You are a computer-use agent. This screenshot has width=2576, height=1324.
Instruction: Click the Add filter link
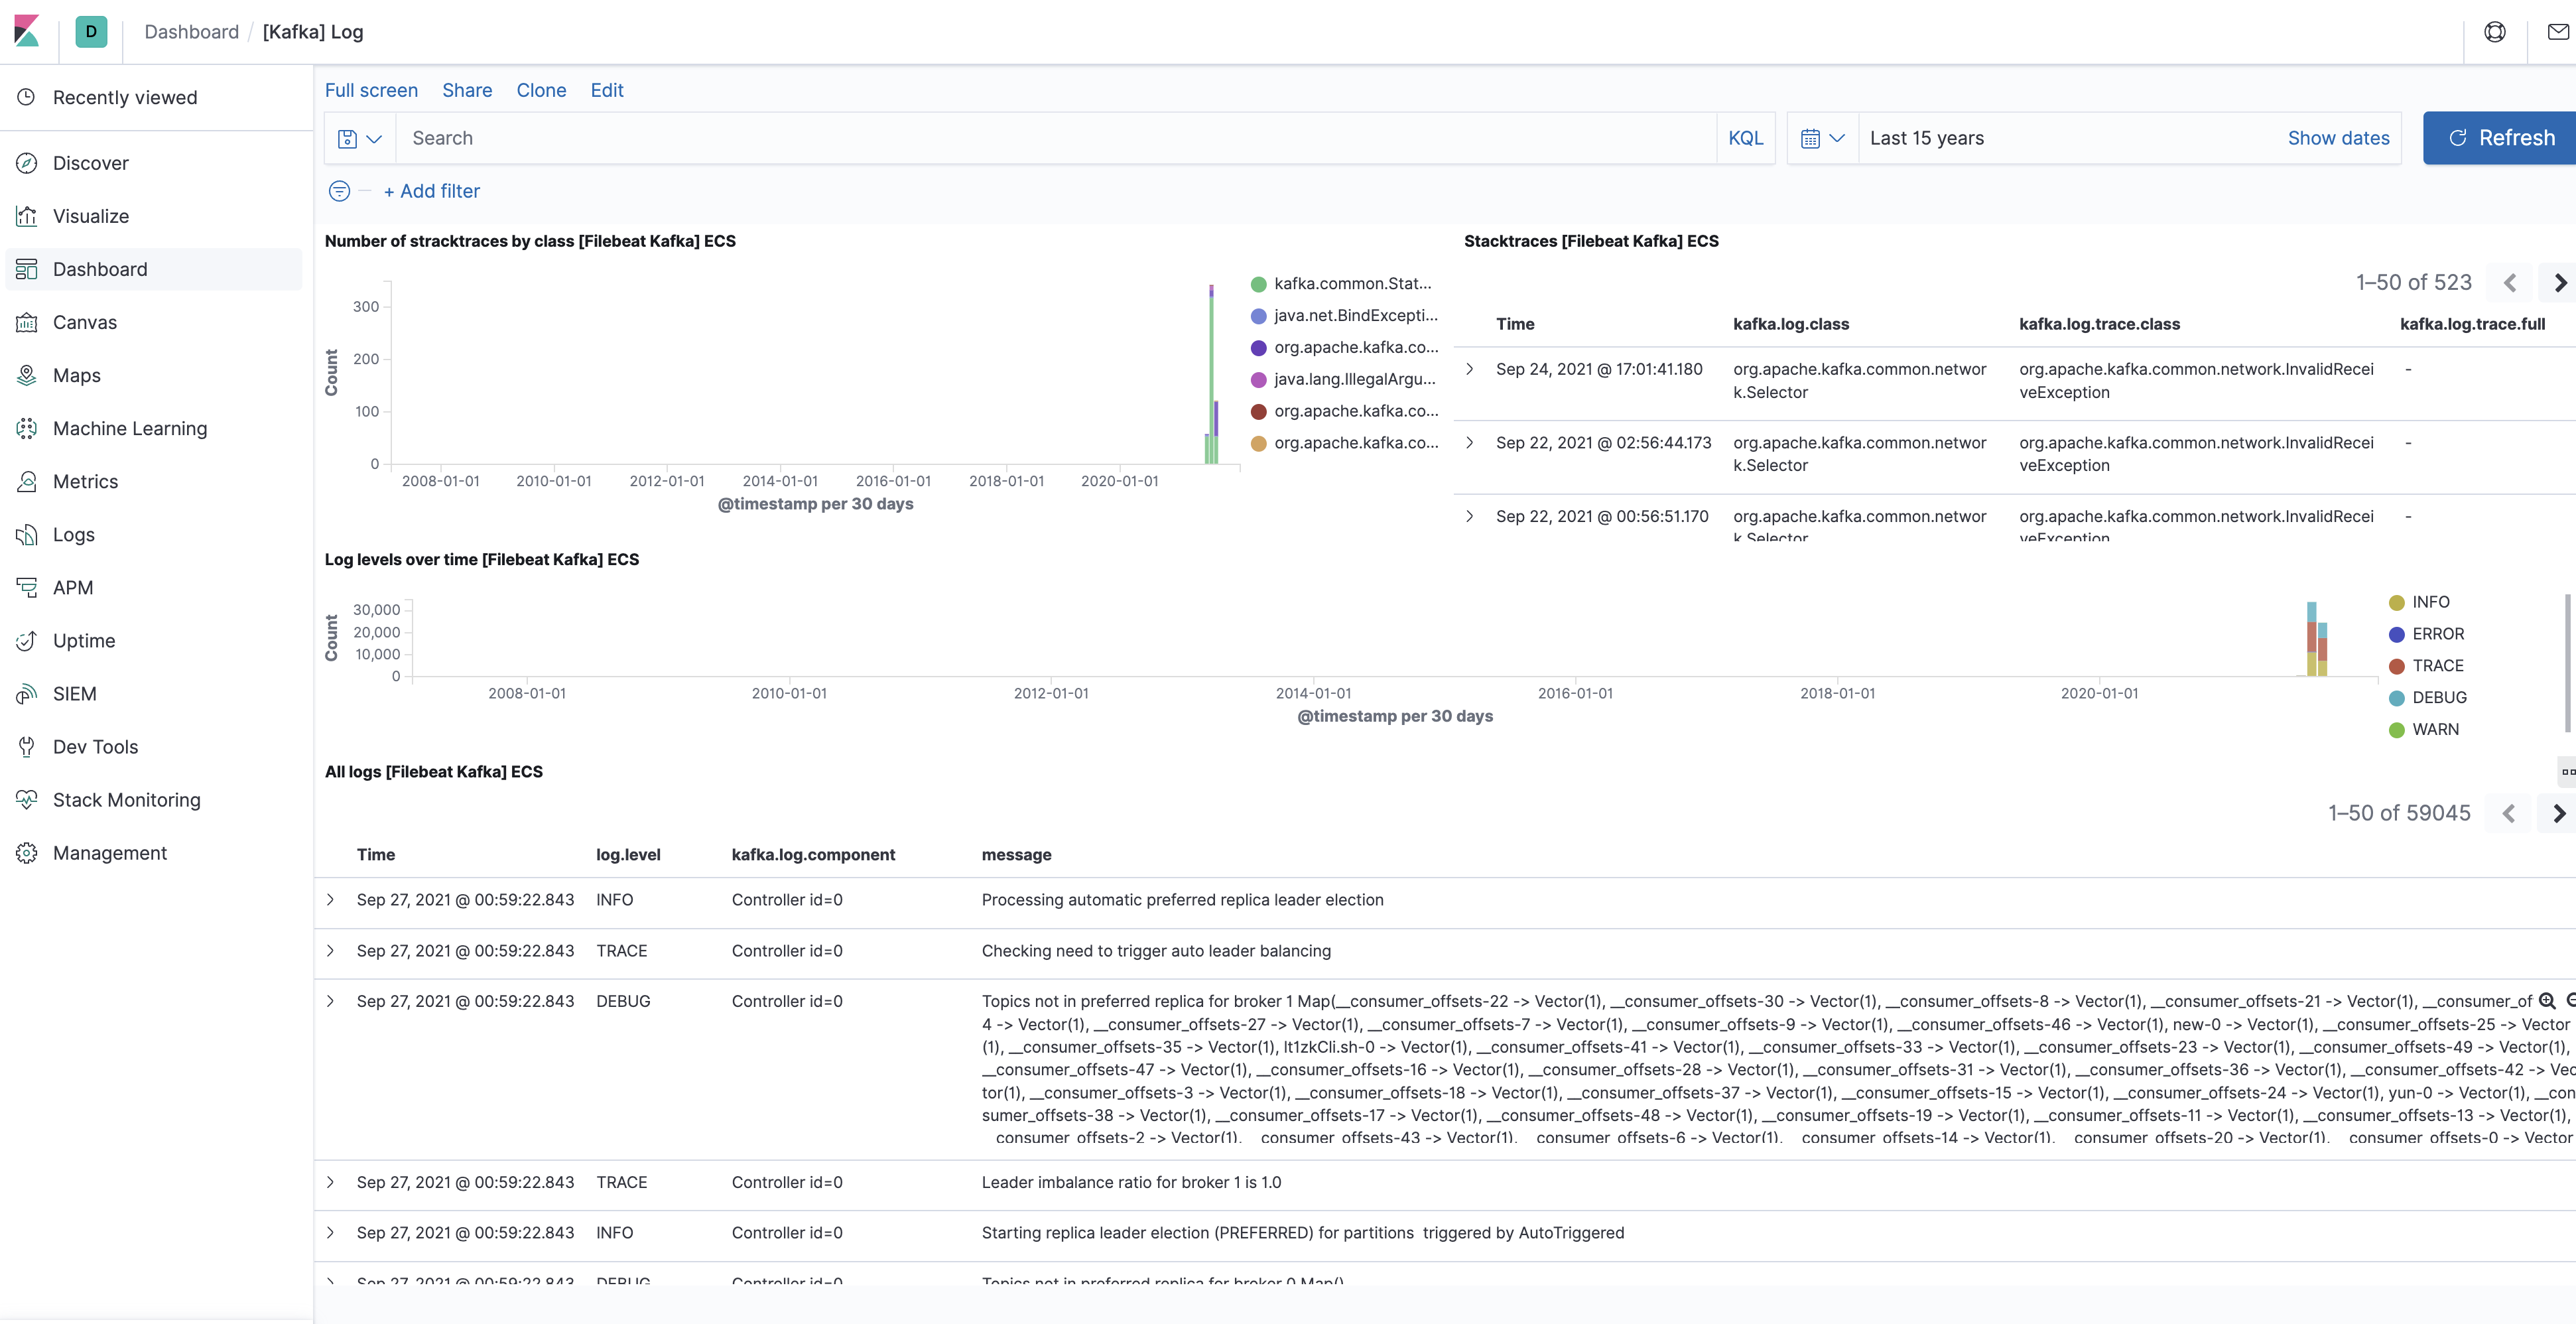(x=431, y=191)
